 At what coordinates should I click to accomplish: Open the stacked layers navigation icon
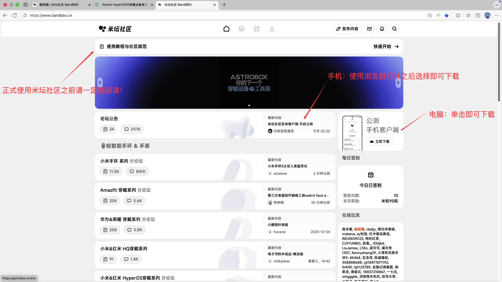point(242,29)
